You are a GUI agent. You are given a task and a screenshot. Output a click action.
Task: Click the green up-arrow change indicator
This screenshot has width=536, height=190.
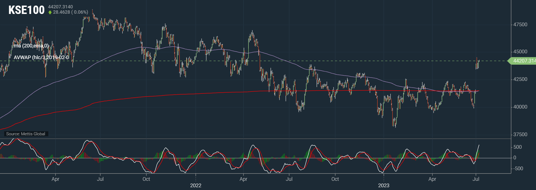pos(50,12)
